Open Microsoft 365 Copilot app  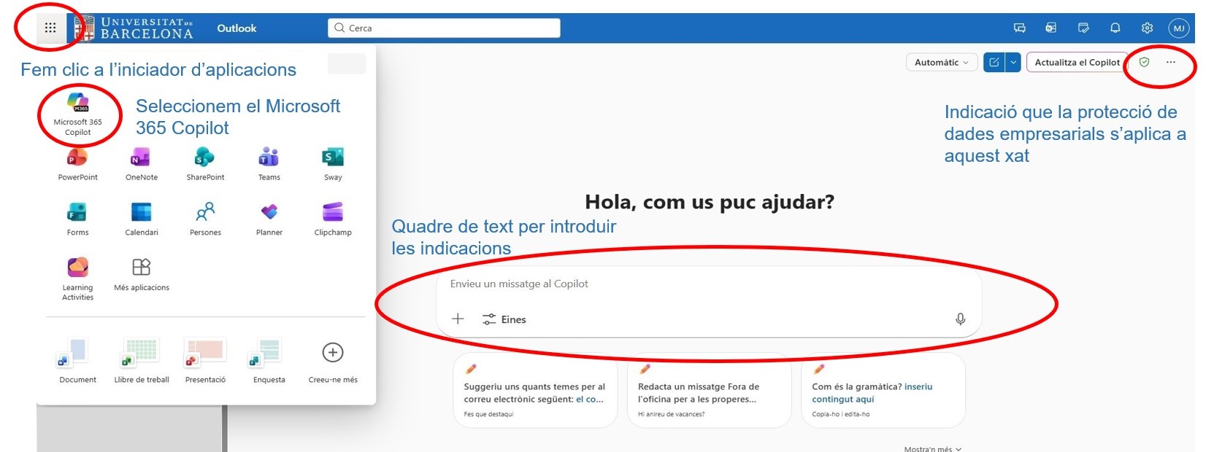click(x=78, y=114)
